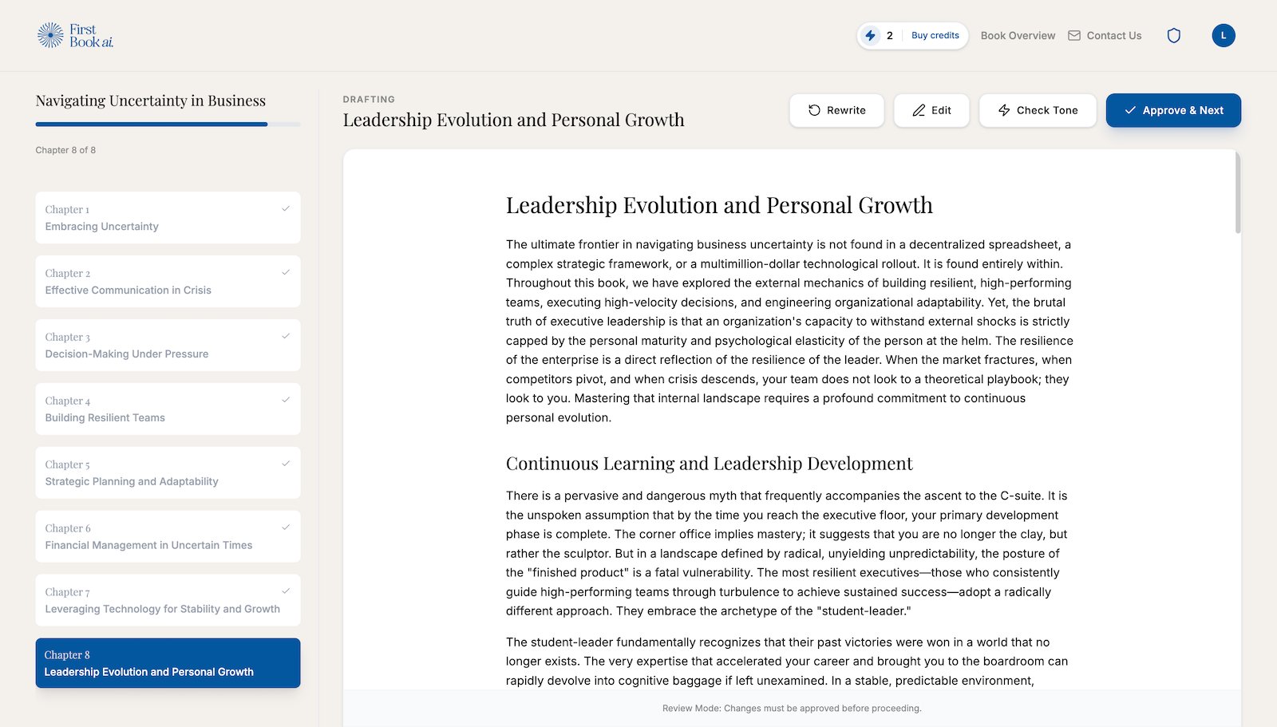The height and width of the screenshot is (727, 1277).
Task: Click the Buy credits link
Action: 935,35
